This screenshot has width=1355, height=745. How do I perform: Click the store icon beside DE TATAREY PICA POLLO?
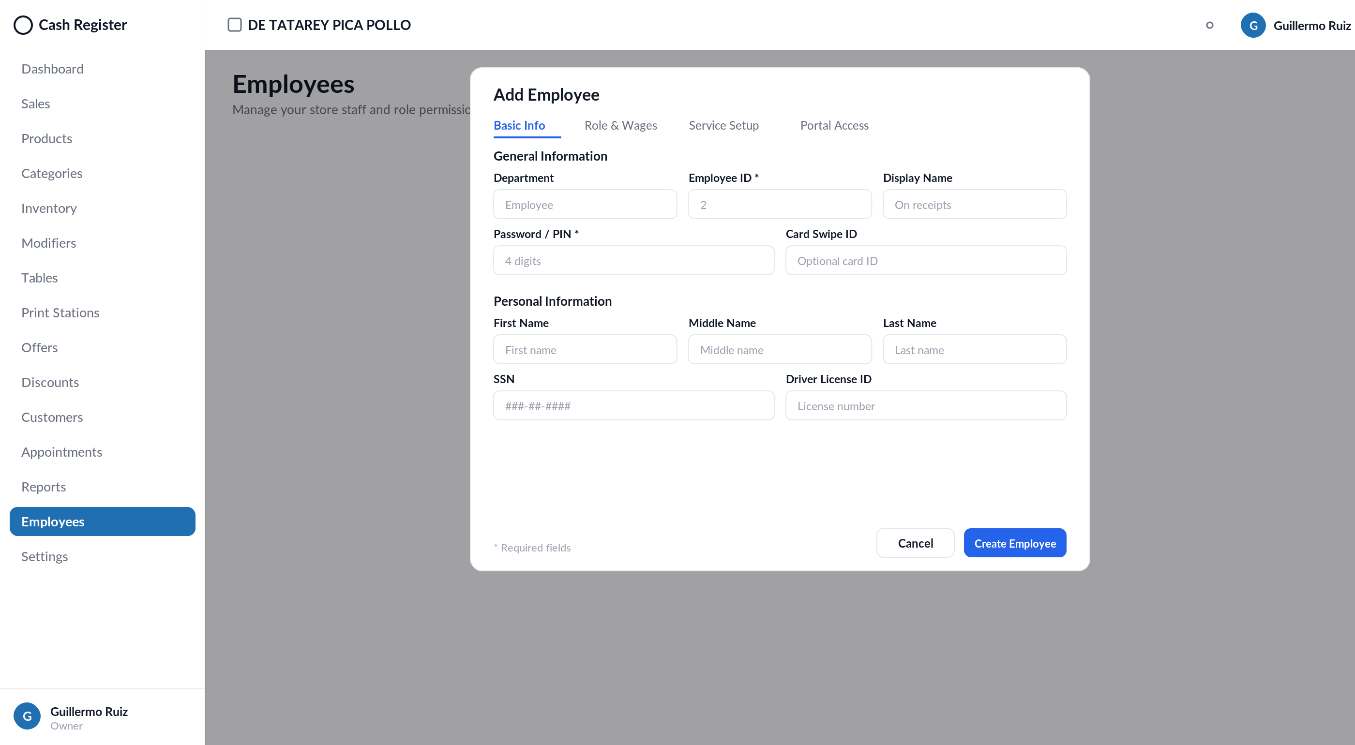point(235,25)
